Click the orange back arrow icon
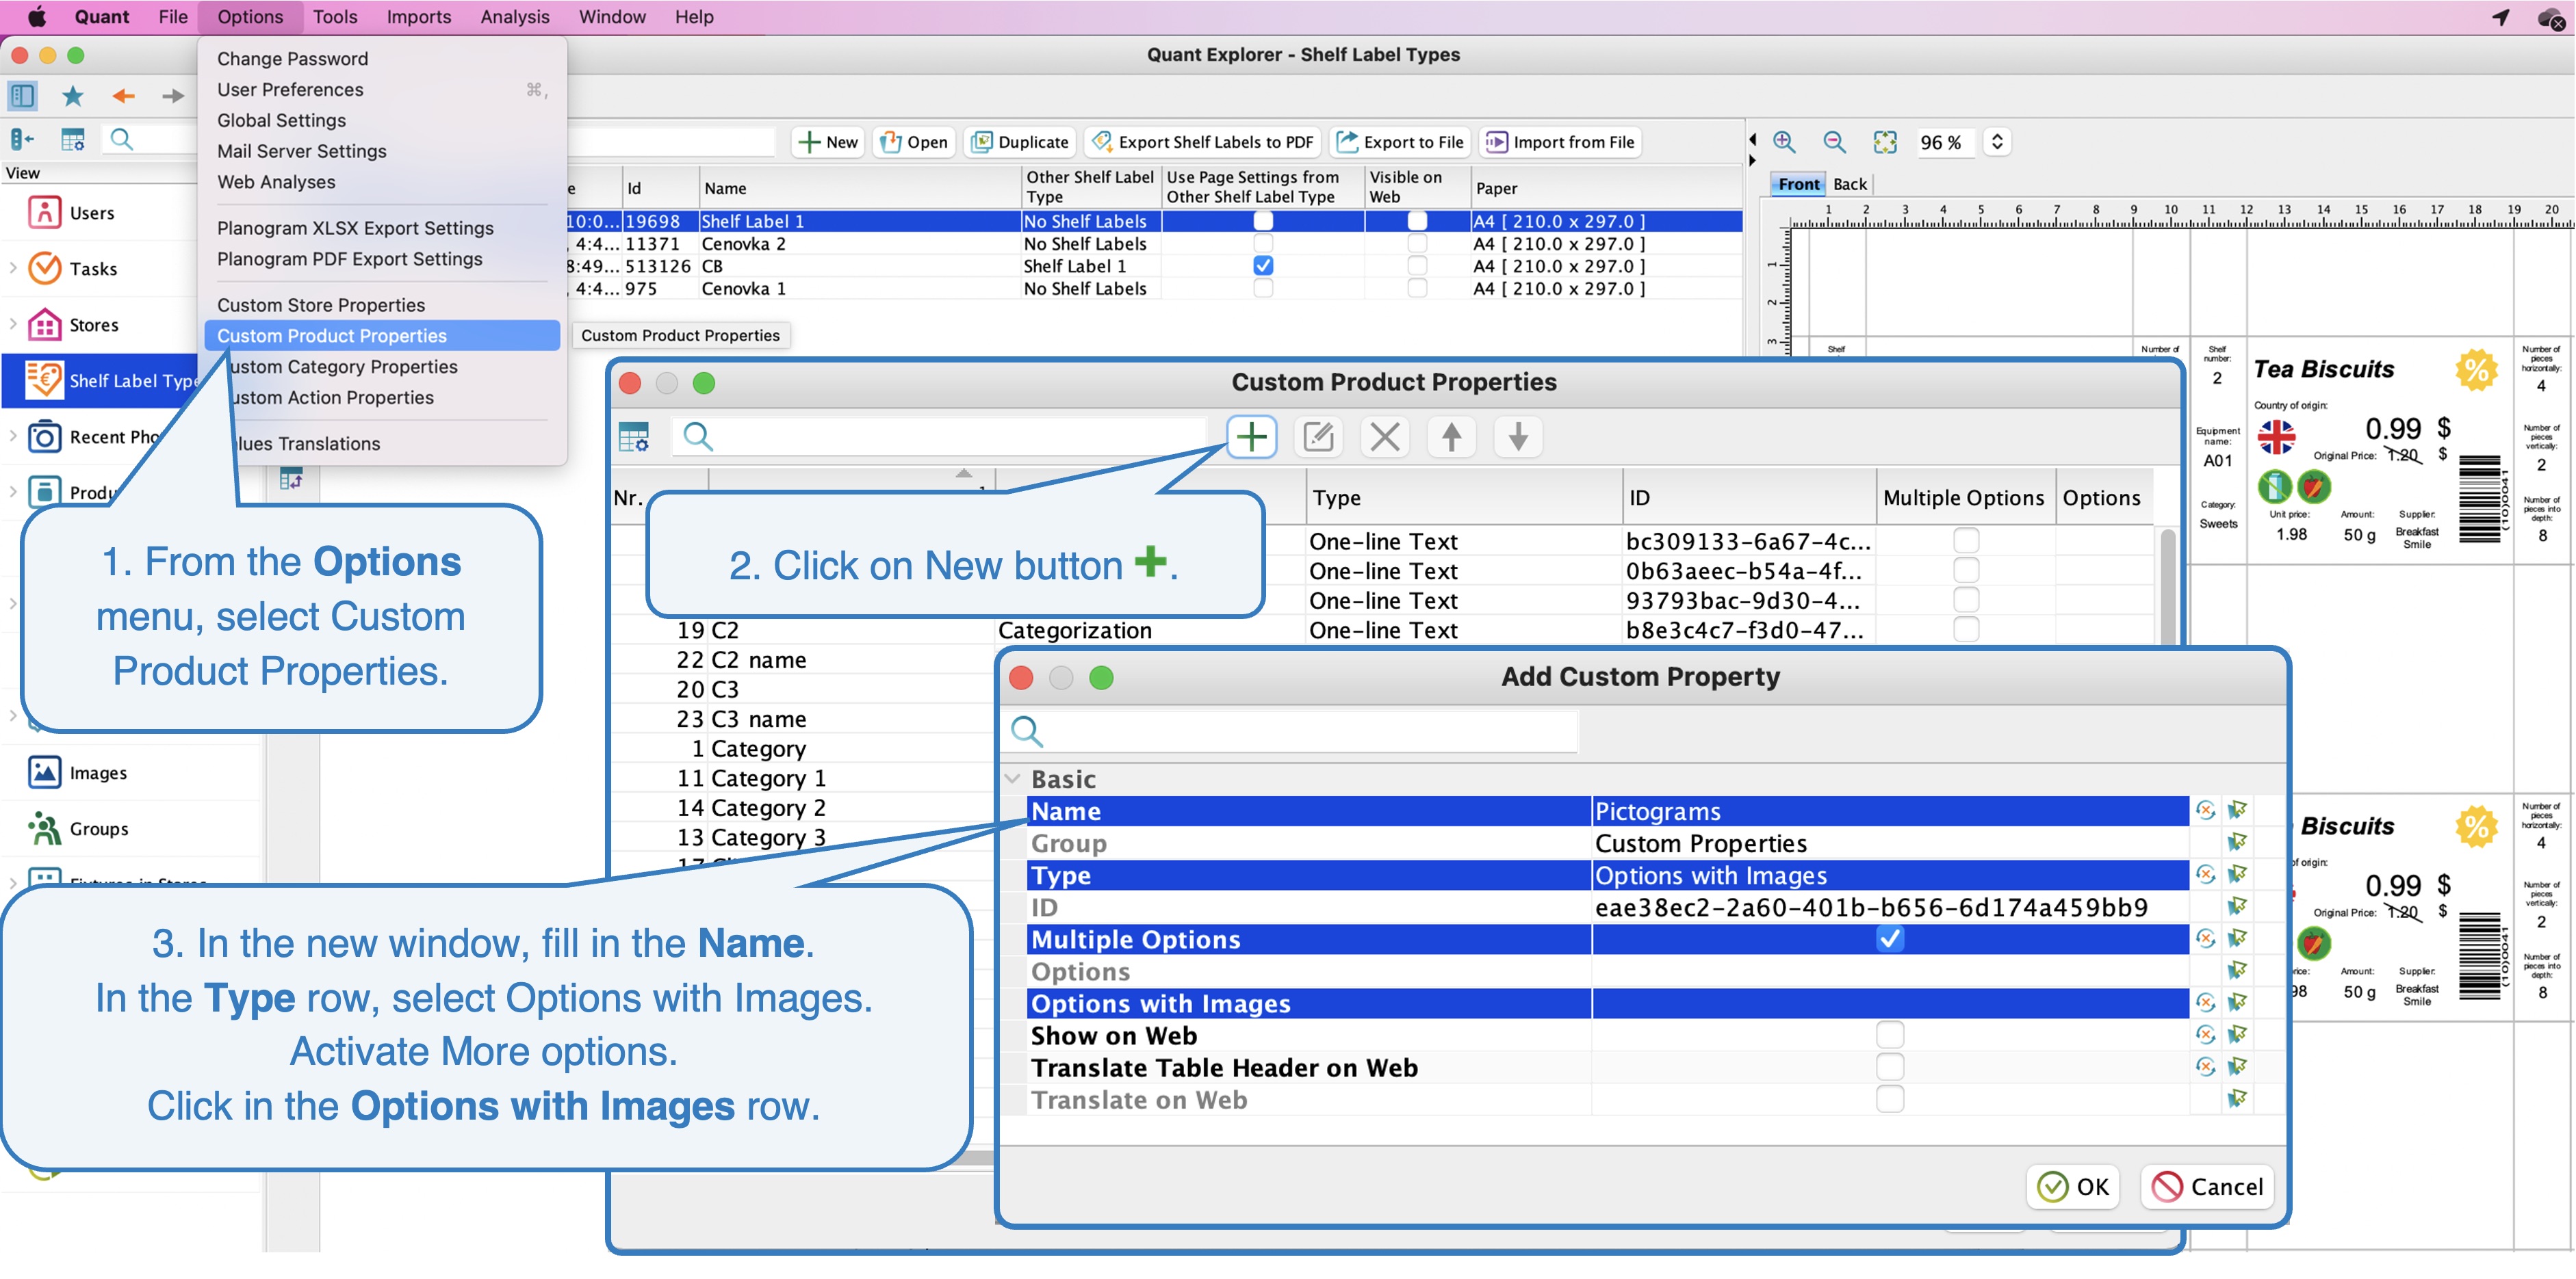This screenshot has height=1279, width=2576. click(123, 96)
